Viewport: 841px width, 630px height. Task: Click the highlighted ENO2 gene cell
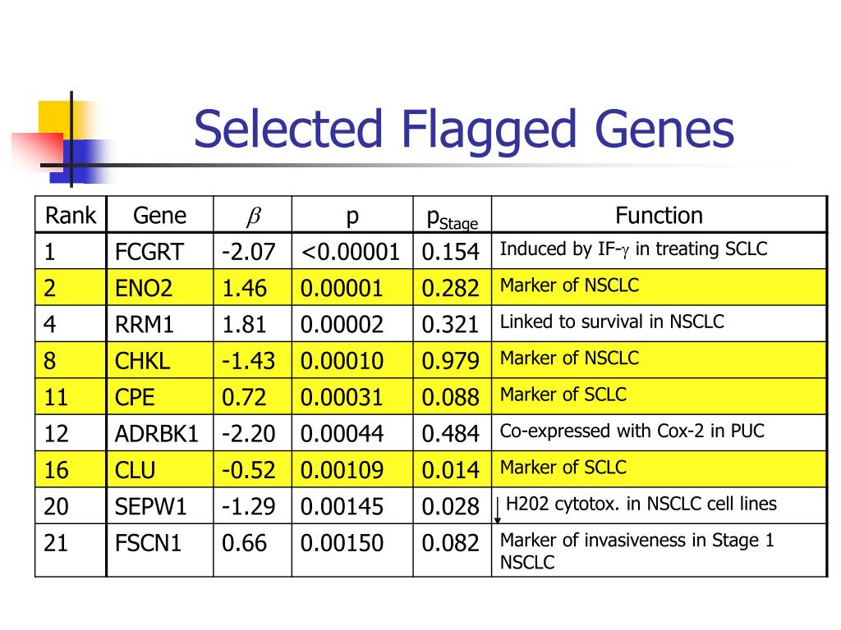[160, 288]
